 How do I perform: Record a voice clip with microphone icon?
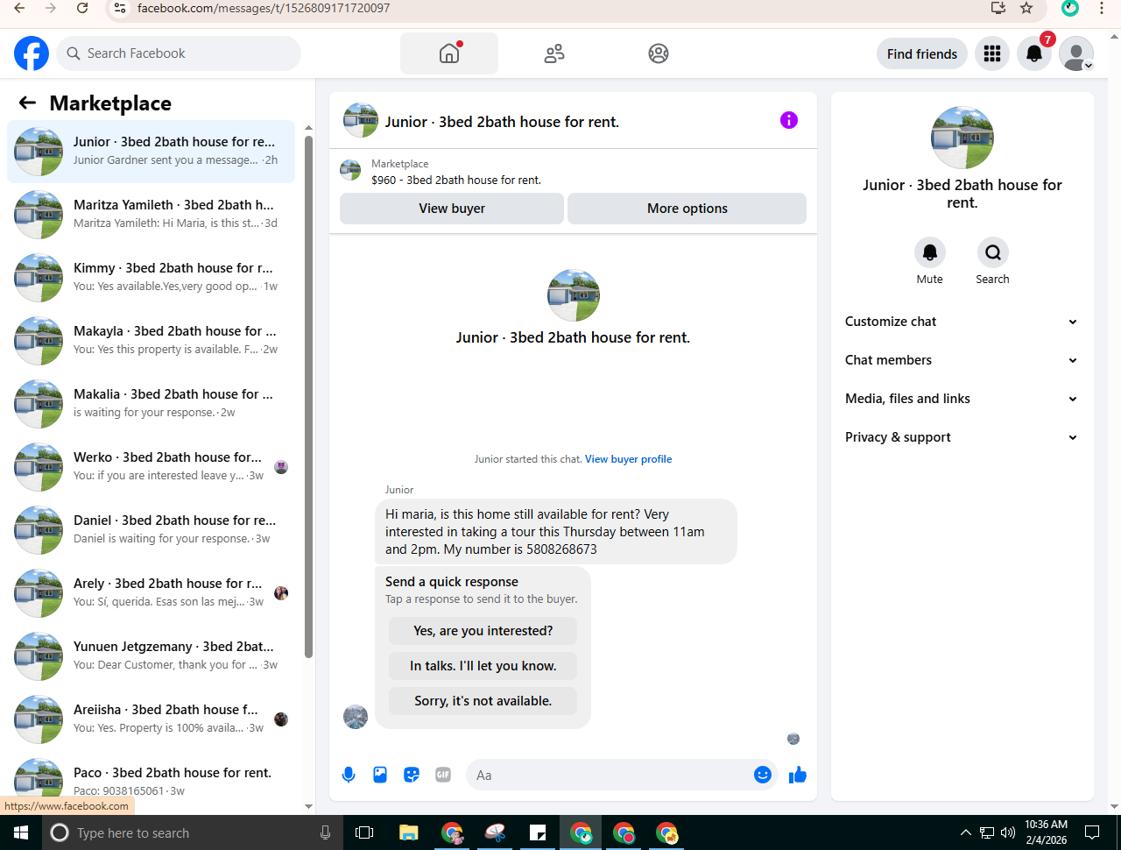pyautogui.click(x=349, y=775)
